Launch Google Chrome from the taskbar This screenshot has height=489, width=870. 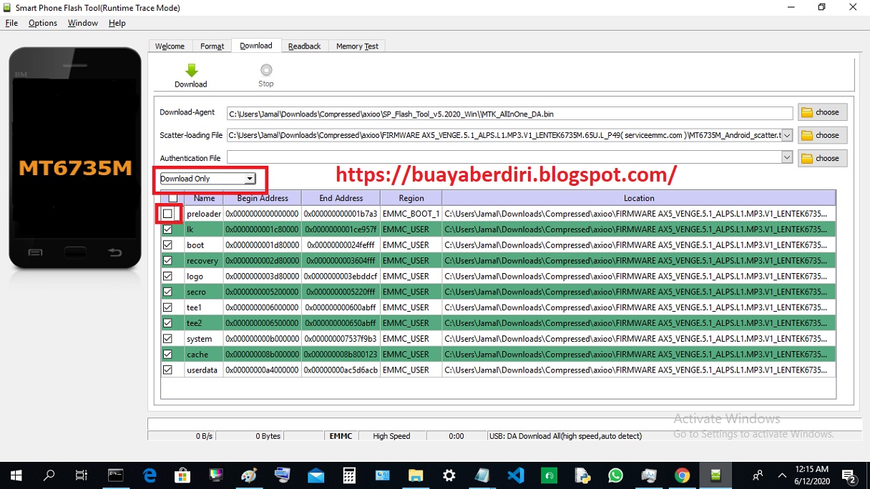(682, 475)
